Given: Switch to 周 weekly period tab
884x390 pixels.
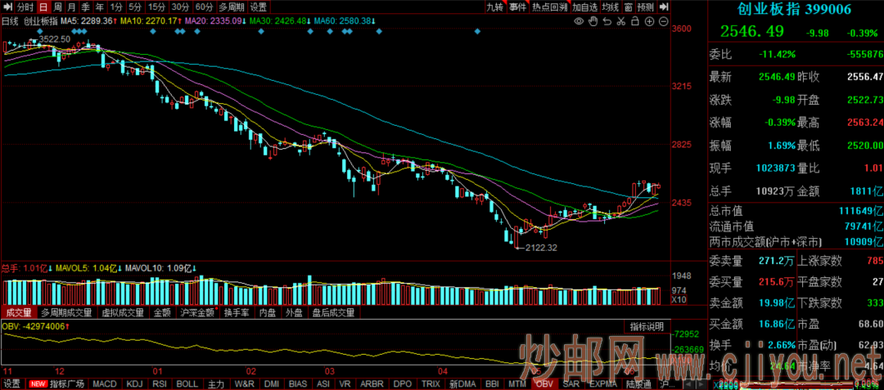Looking at the screenshot, I should pos(58,7).
